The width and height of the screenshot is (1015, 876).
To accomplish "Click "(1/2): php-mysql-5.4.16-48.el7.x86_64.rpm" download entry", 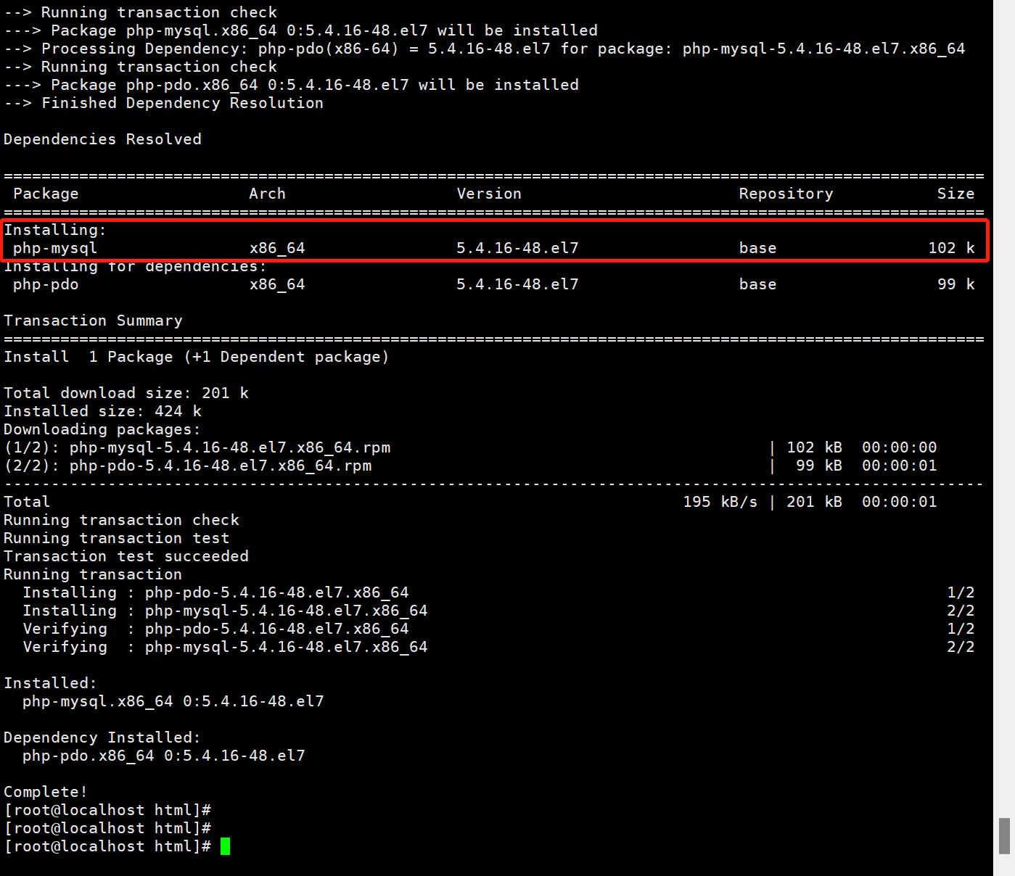I will [x=197, y=447].
